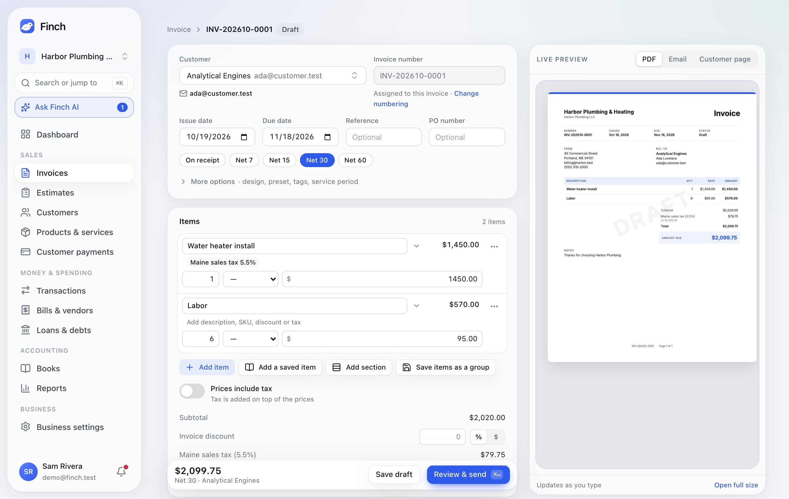The image size is (789, 499).
Task: Toggle Prices include tax switch
Action: click(x=192, y=391)
